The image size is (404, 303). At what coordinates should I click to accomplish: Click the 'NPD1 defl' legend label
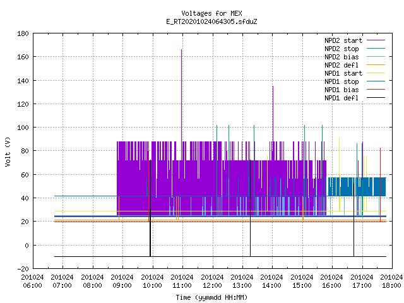(342, 98)
